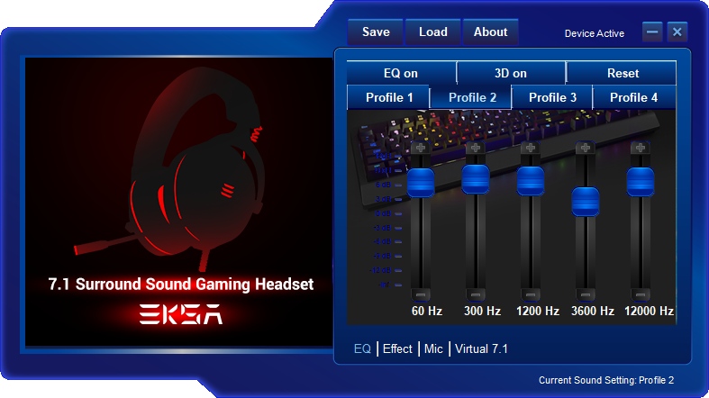
Task: Click the plus icon above the 1200 Hz slider
Action: point(531,148)
